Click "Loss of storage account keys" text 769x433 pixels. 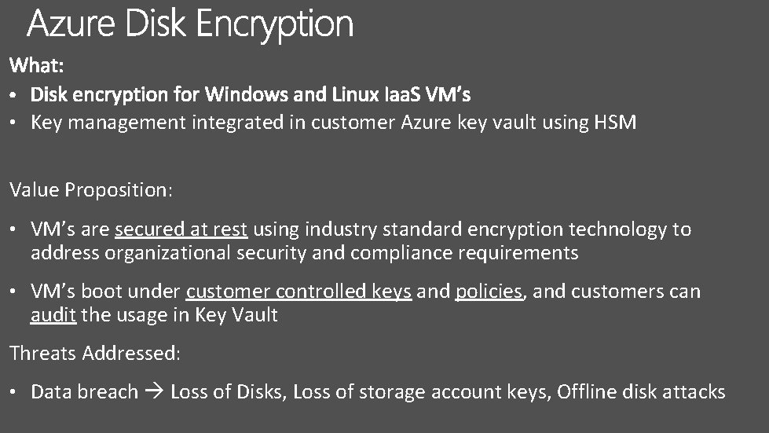419,392
